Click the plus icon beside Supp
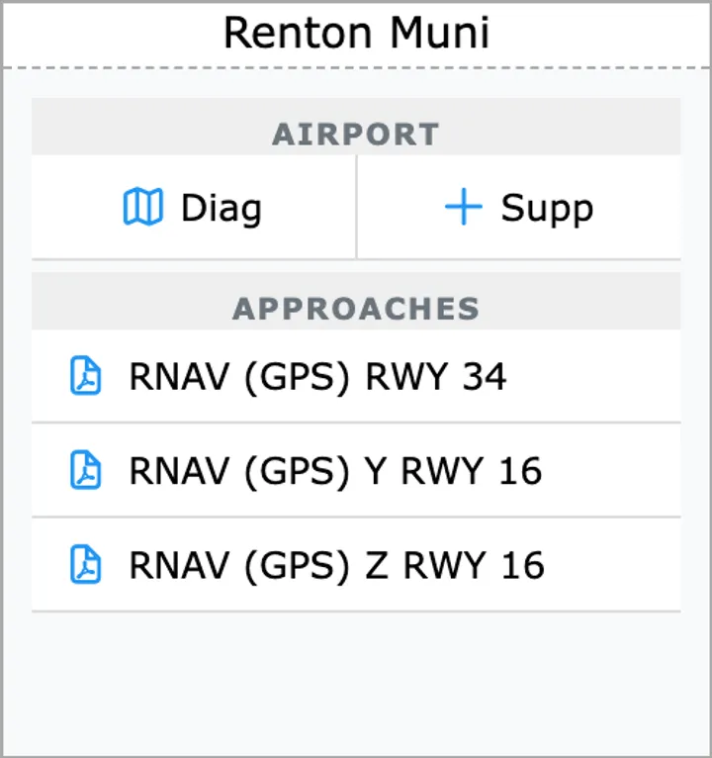Viewport: 712px width, 758px height. [x=463, y=209]
